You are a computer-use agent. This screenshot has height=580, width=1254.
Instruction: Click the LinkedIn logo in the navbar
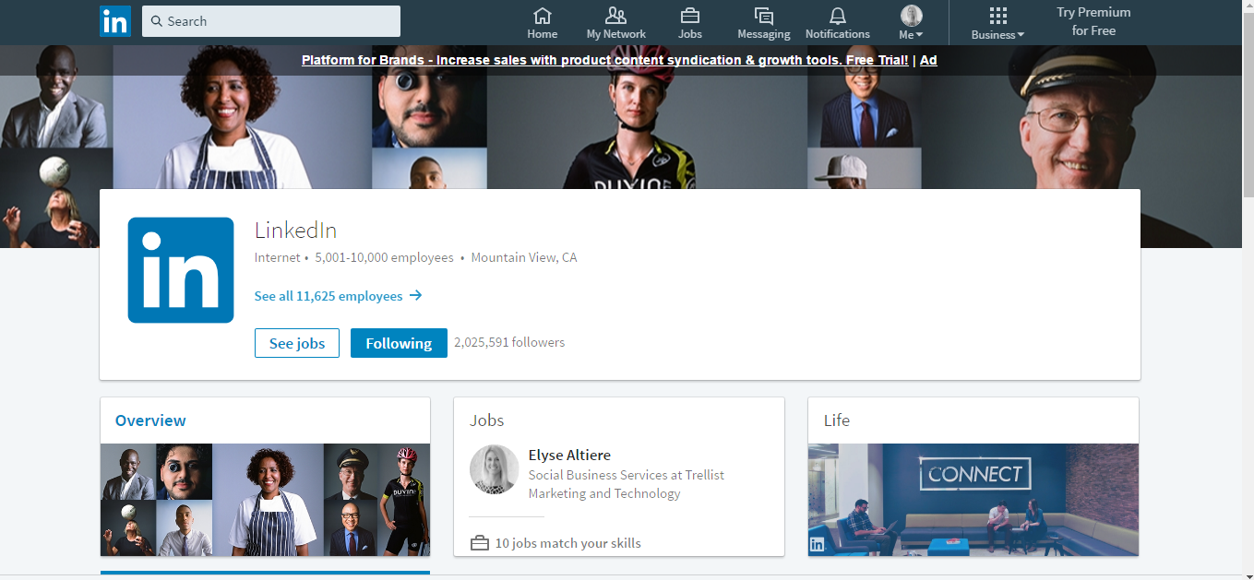click(x=115, y=21)
